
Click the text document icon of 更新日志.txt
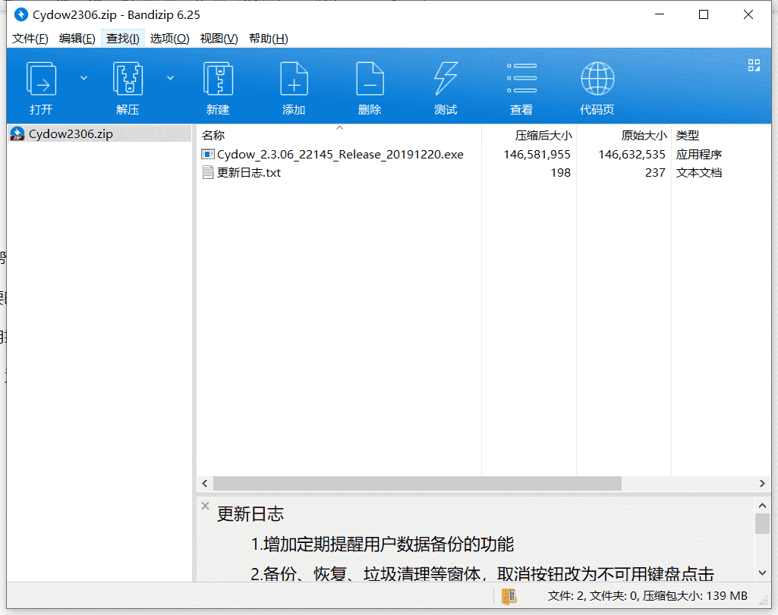click(x=207, y=172)
